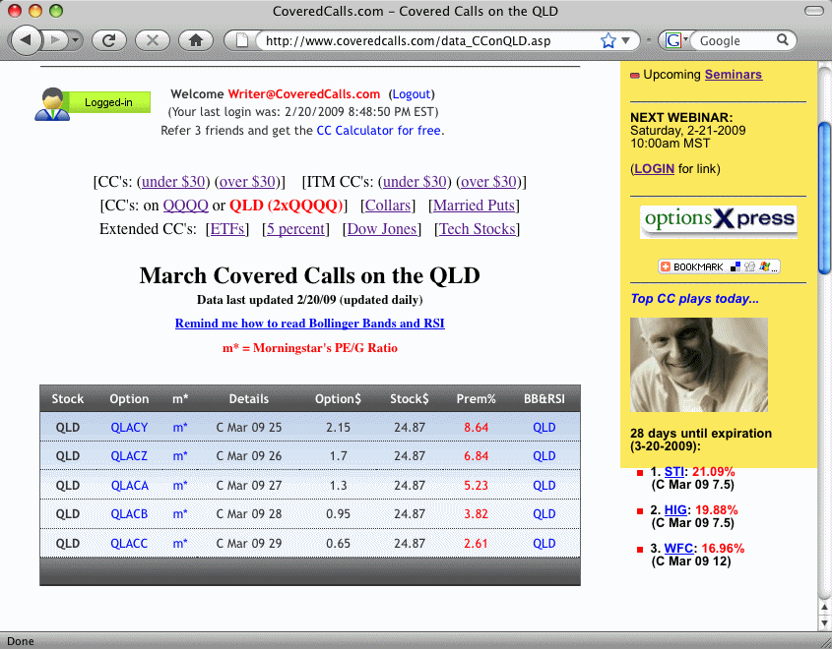Open the Upcoming Seminars link
The height and width of the screenshot is (649, 832).
tap(734, 75)
